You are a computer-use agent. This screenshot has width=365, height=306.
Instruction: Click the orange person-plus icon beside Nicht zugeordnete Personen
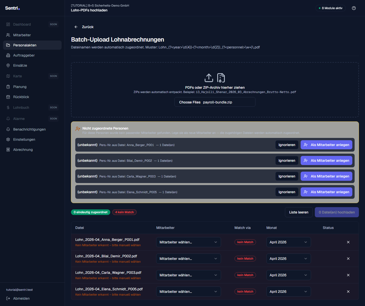(x=78, y=129)
